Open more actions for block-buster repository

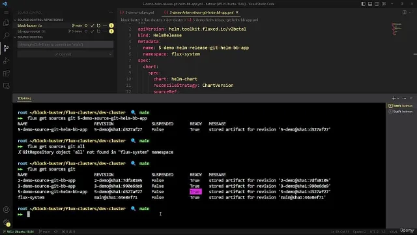[105, 25]
